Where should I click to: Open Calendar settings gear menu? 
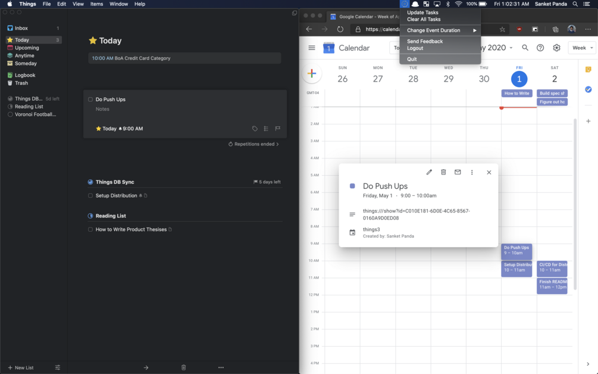(557, 48)
